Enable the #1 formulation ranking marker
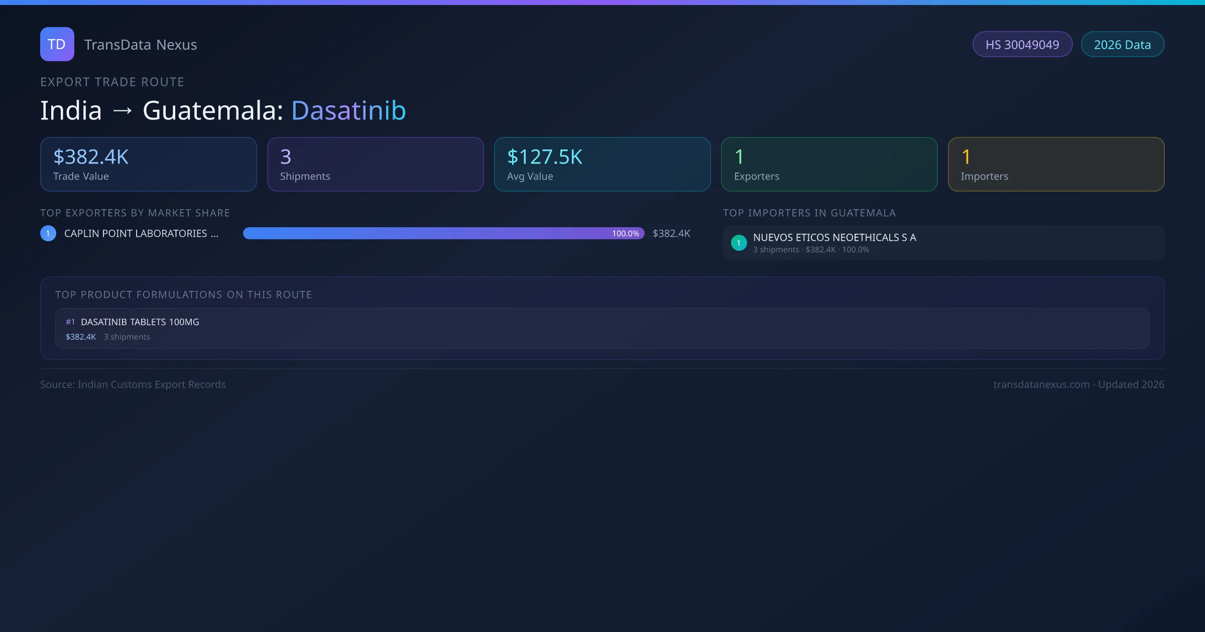1205x632 pixels. click(x=70, y=322)
